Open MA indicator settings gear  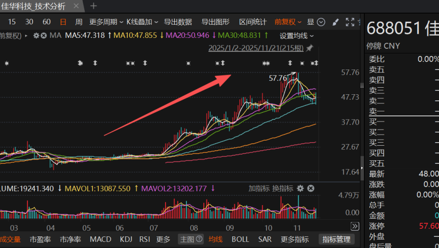[x=36, y=35]
